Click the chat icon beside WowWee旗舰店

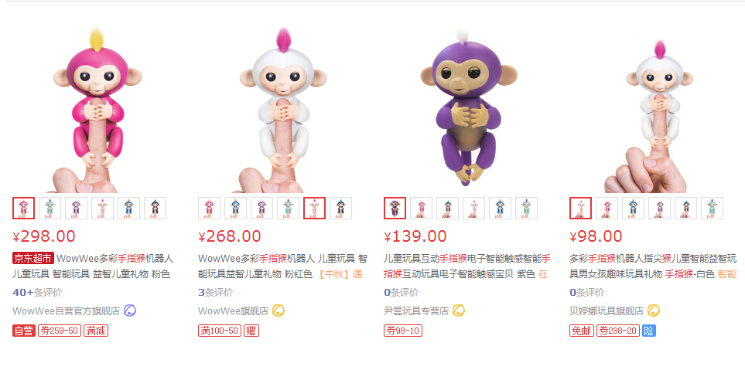tap(279, 310)
